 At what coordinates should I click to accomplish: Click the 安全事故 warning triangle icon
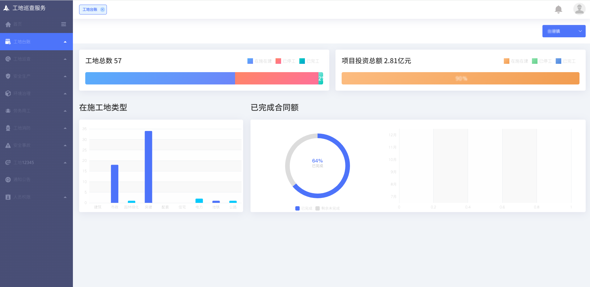tap(8, 145)
